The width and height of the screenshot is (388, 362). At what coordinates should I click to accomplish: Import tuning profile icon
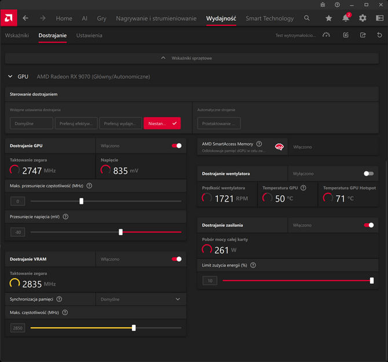(x=346, y=35)
